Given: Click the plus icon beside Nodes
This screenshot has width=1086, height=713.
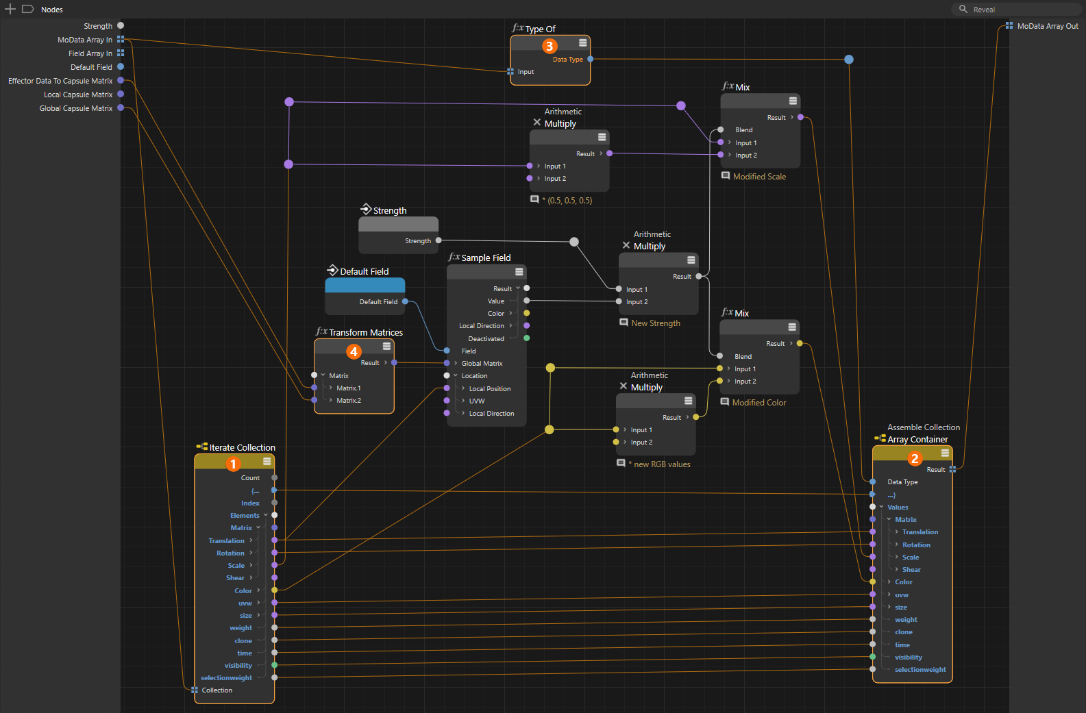Looking at the screenshot, I should (x=10, y=9).
